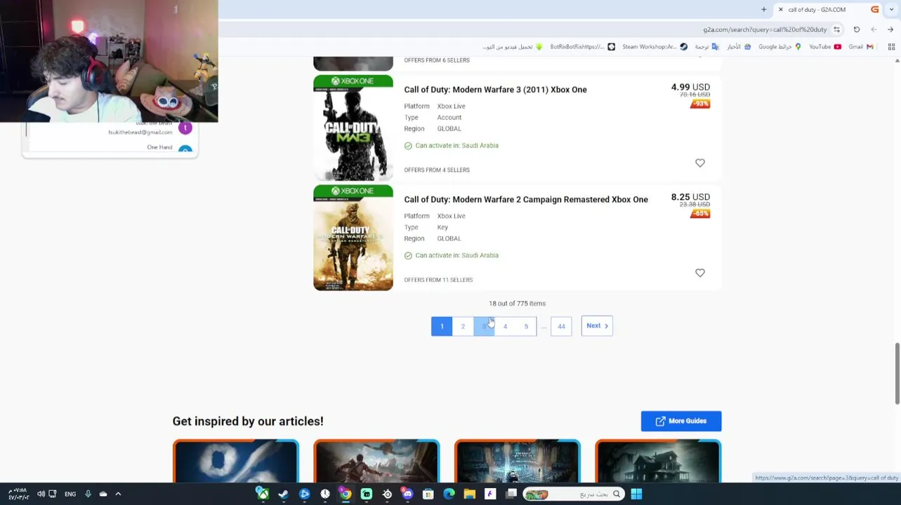Close the call of duty - G2A.COM tab
This screenshot has width=901, height=505.
(780, 10)
